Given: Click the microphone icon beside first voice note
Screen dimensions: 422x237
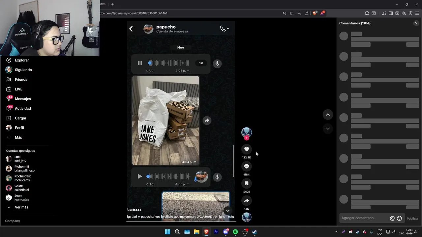Looking at the screenshot, I should point(217,64).
